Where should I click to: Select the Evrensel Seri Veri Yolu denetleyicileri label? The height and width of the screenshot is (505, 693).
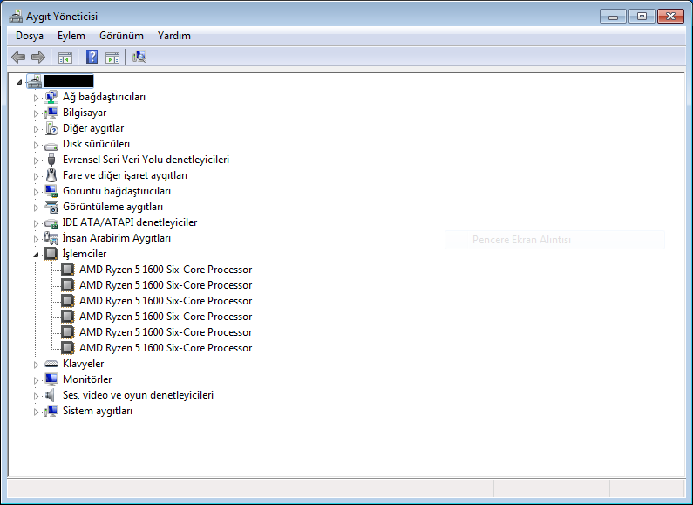[x=146, y=160]
